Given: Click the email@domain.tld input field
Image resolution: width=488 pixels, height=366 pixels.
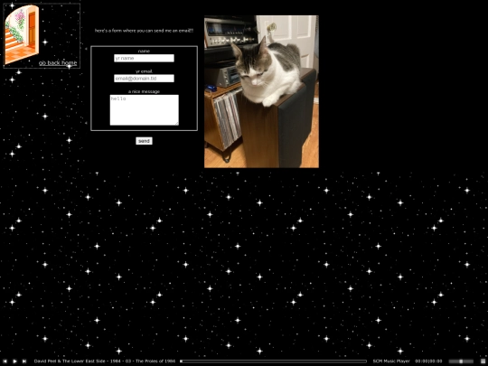Looking at the screenshot, I should [x=144, y=79].
